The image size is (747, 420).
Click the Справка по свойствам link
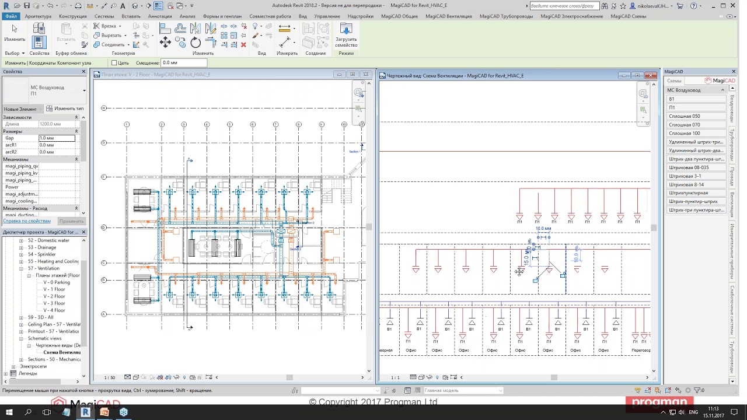[26, 221]
